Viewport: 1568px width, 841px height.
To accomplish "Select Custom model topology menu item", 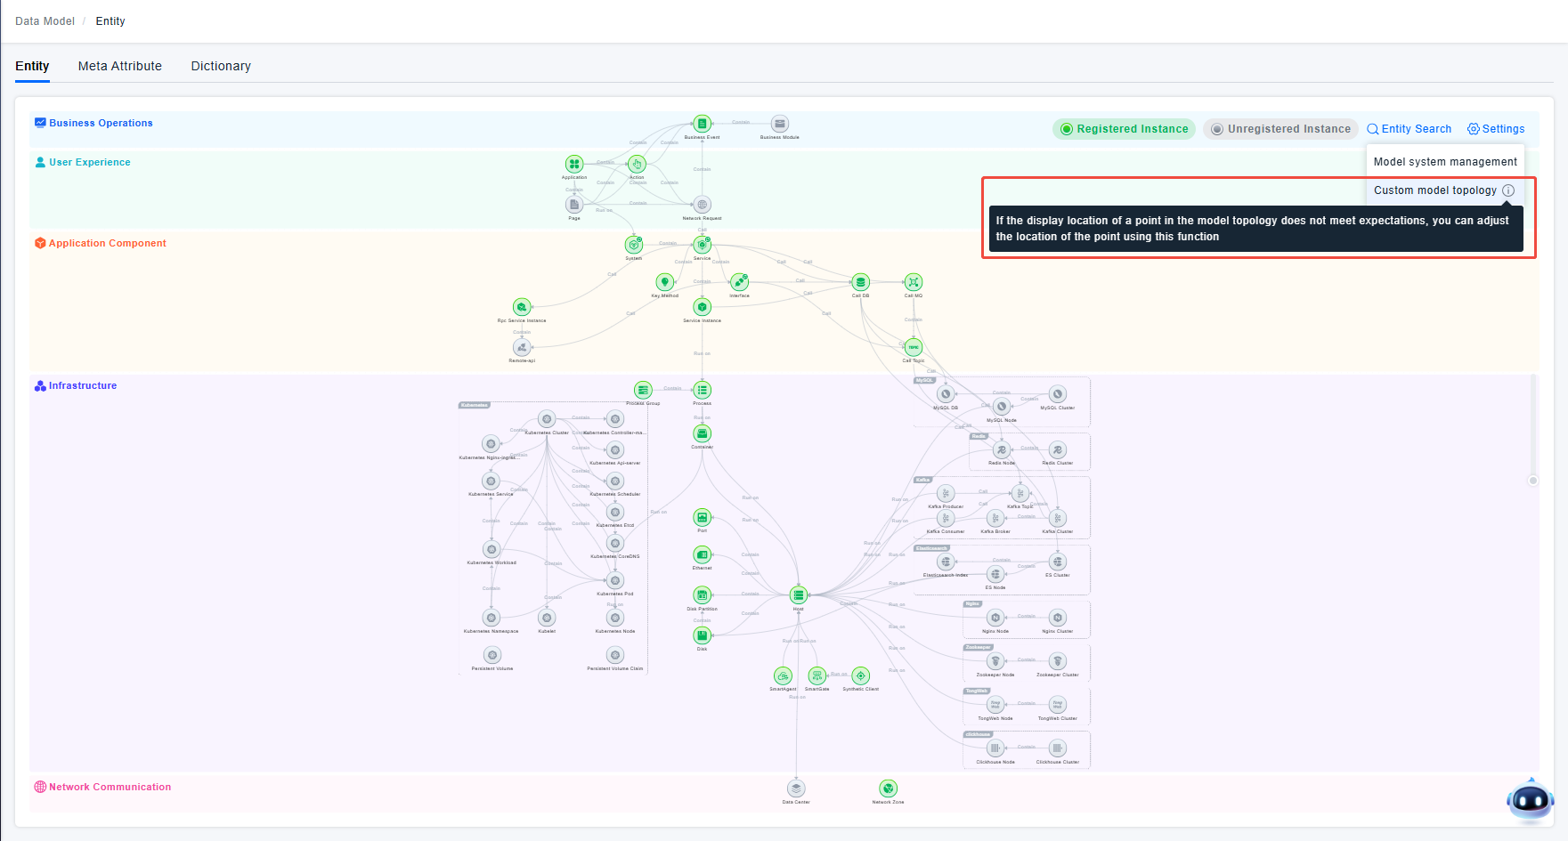I will pos(1434,190).
